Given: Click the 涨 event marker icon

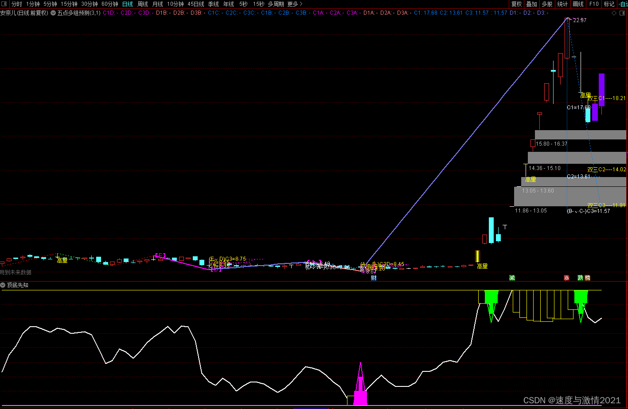Looking at the screenshot, I should (x=566, y=278).
